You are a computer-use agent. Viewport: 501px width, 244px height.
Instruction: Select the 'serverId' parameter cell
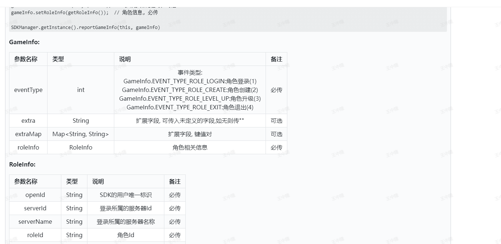click(35, 208)
